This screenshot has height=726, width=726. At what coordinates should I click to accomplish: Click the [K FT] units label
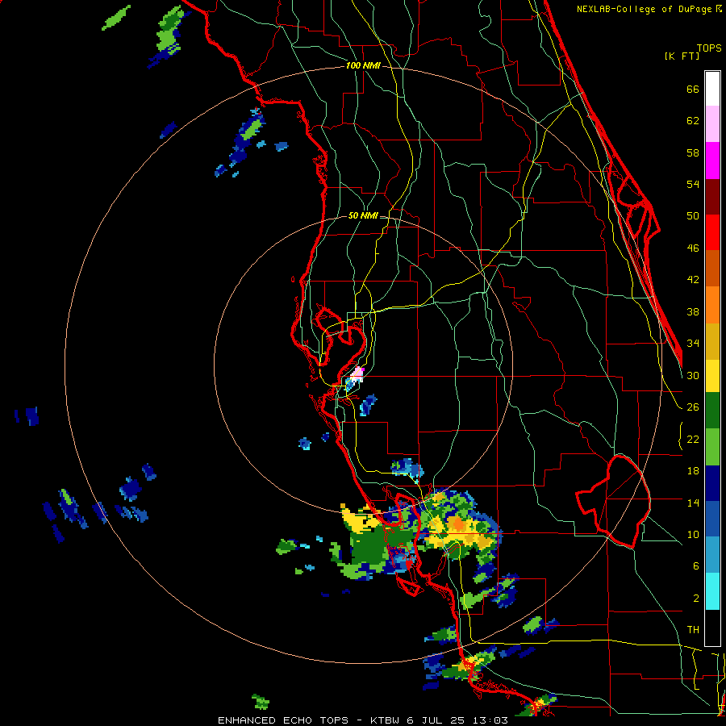click(682, 56)
